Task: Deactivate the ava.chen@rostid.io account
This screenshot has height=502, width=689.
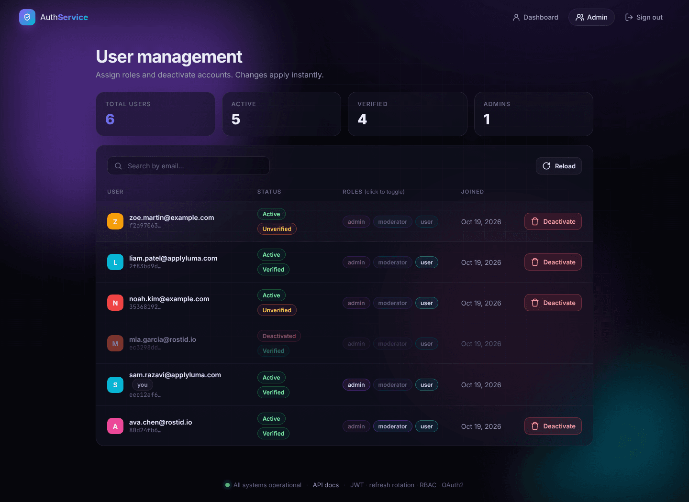Action: [553, 426]
